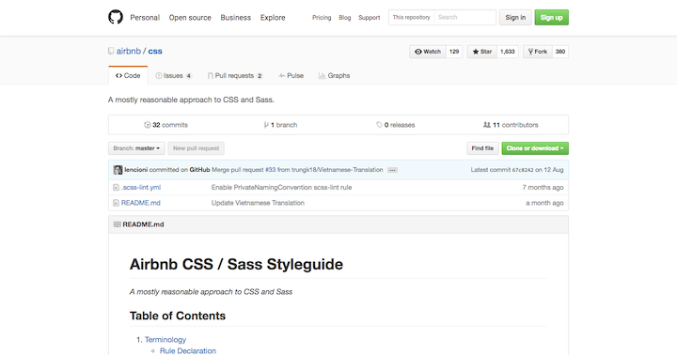
Task: Click the Table of Contents heading
Action: pos(178,316)
